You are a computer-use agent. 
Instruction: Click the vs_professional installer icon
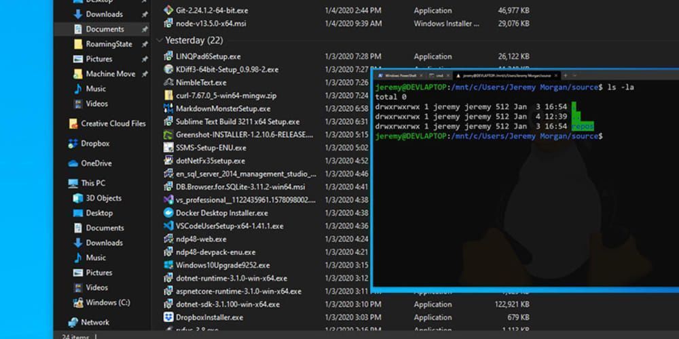[x=168, y=200]
